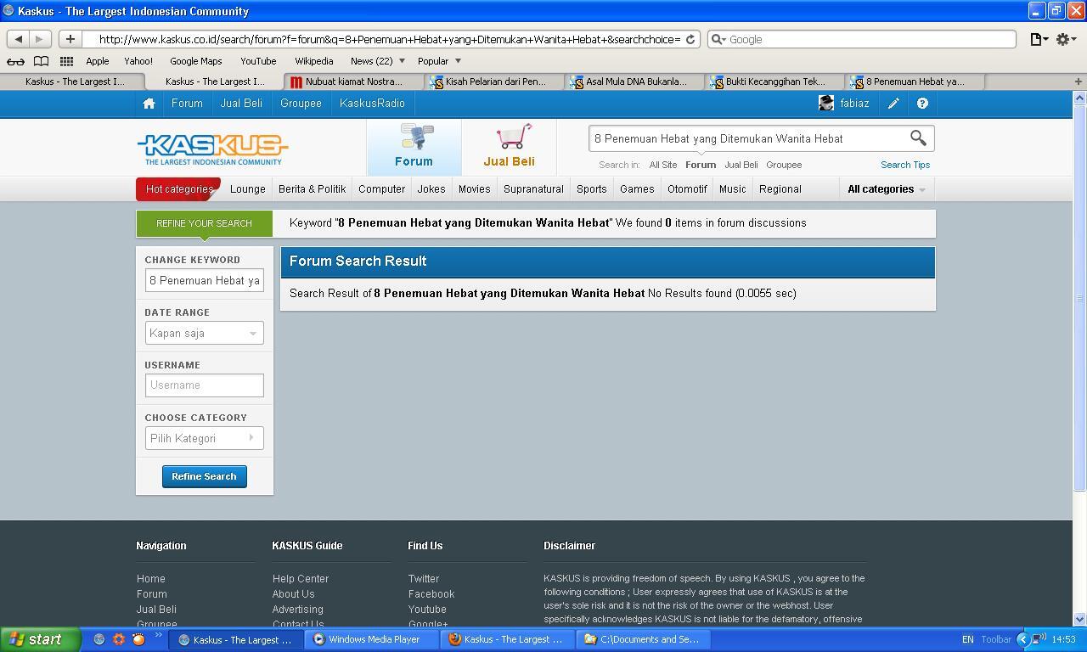
Task: Open Windows Media Player taskbar item
Action: tap(373, 639)
